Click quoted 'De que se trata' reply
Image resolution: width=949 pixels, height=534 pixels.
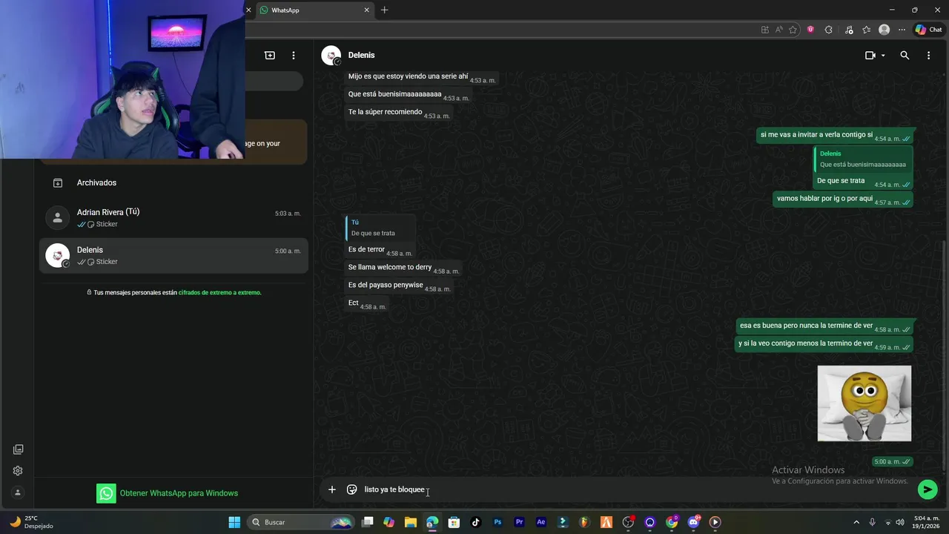(380, 228)
